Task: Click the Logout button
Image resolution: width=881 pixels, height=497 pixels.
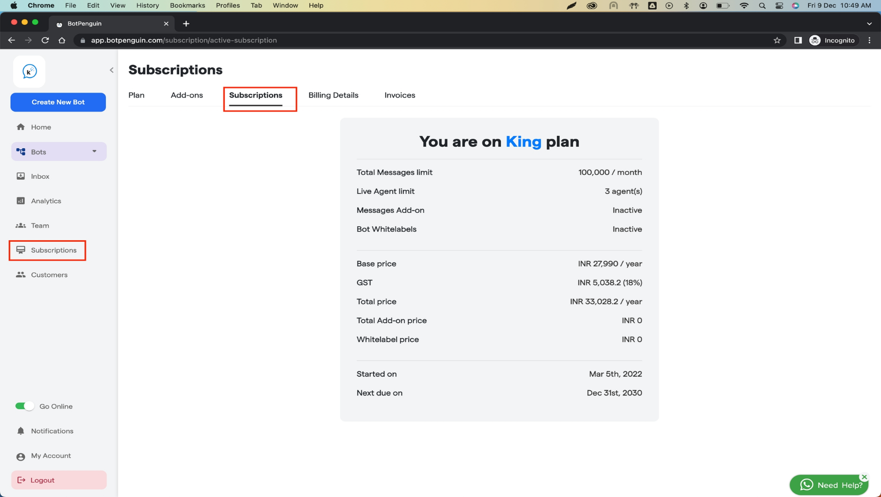Action: click(x=59, y=480)
